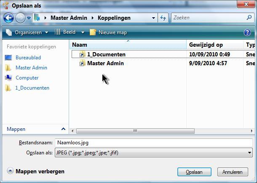
Task: Click the greyed forward navigation arrow
Action: click(20, 18)
